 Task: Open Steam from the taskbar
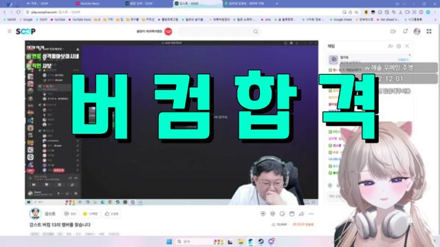(261, 242)
